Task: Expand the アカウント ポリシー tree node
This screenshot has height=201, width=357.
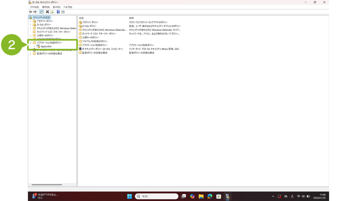Action: [30, 21]
